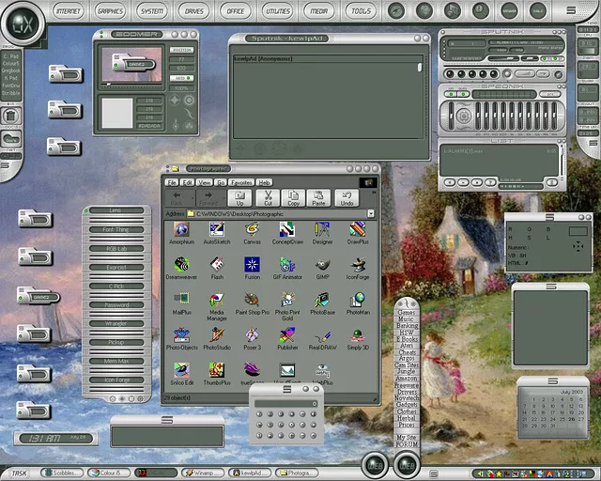Click the Up folder toolbar button
Viewport: 601px width, 481px height.
pyautogui.click(x=239, y=197)
